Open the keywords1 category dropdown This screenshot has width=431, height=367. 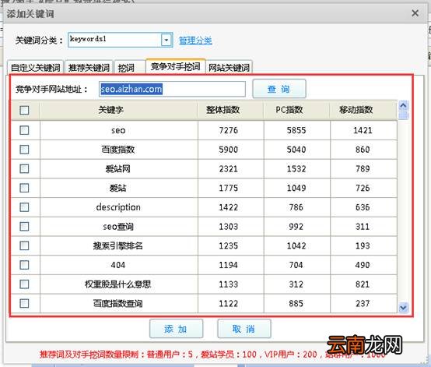(166, 41)
